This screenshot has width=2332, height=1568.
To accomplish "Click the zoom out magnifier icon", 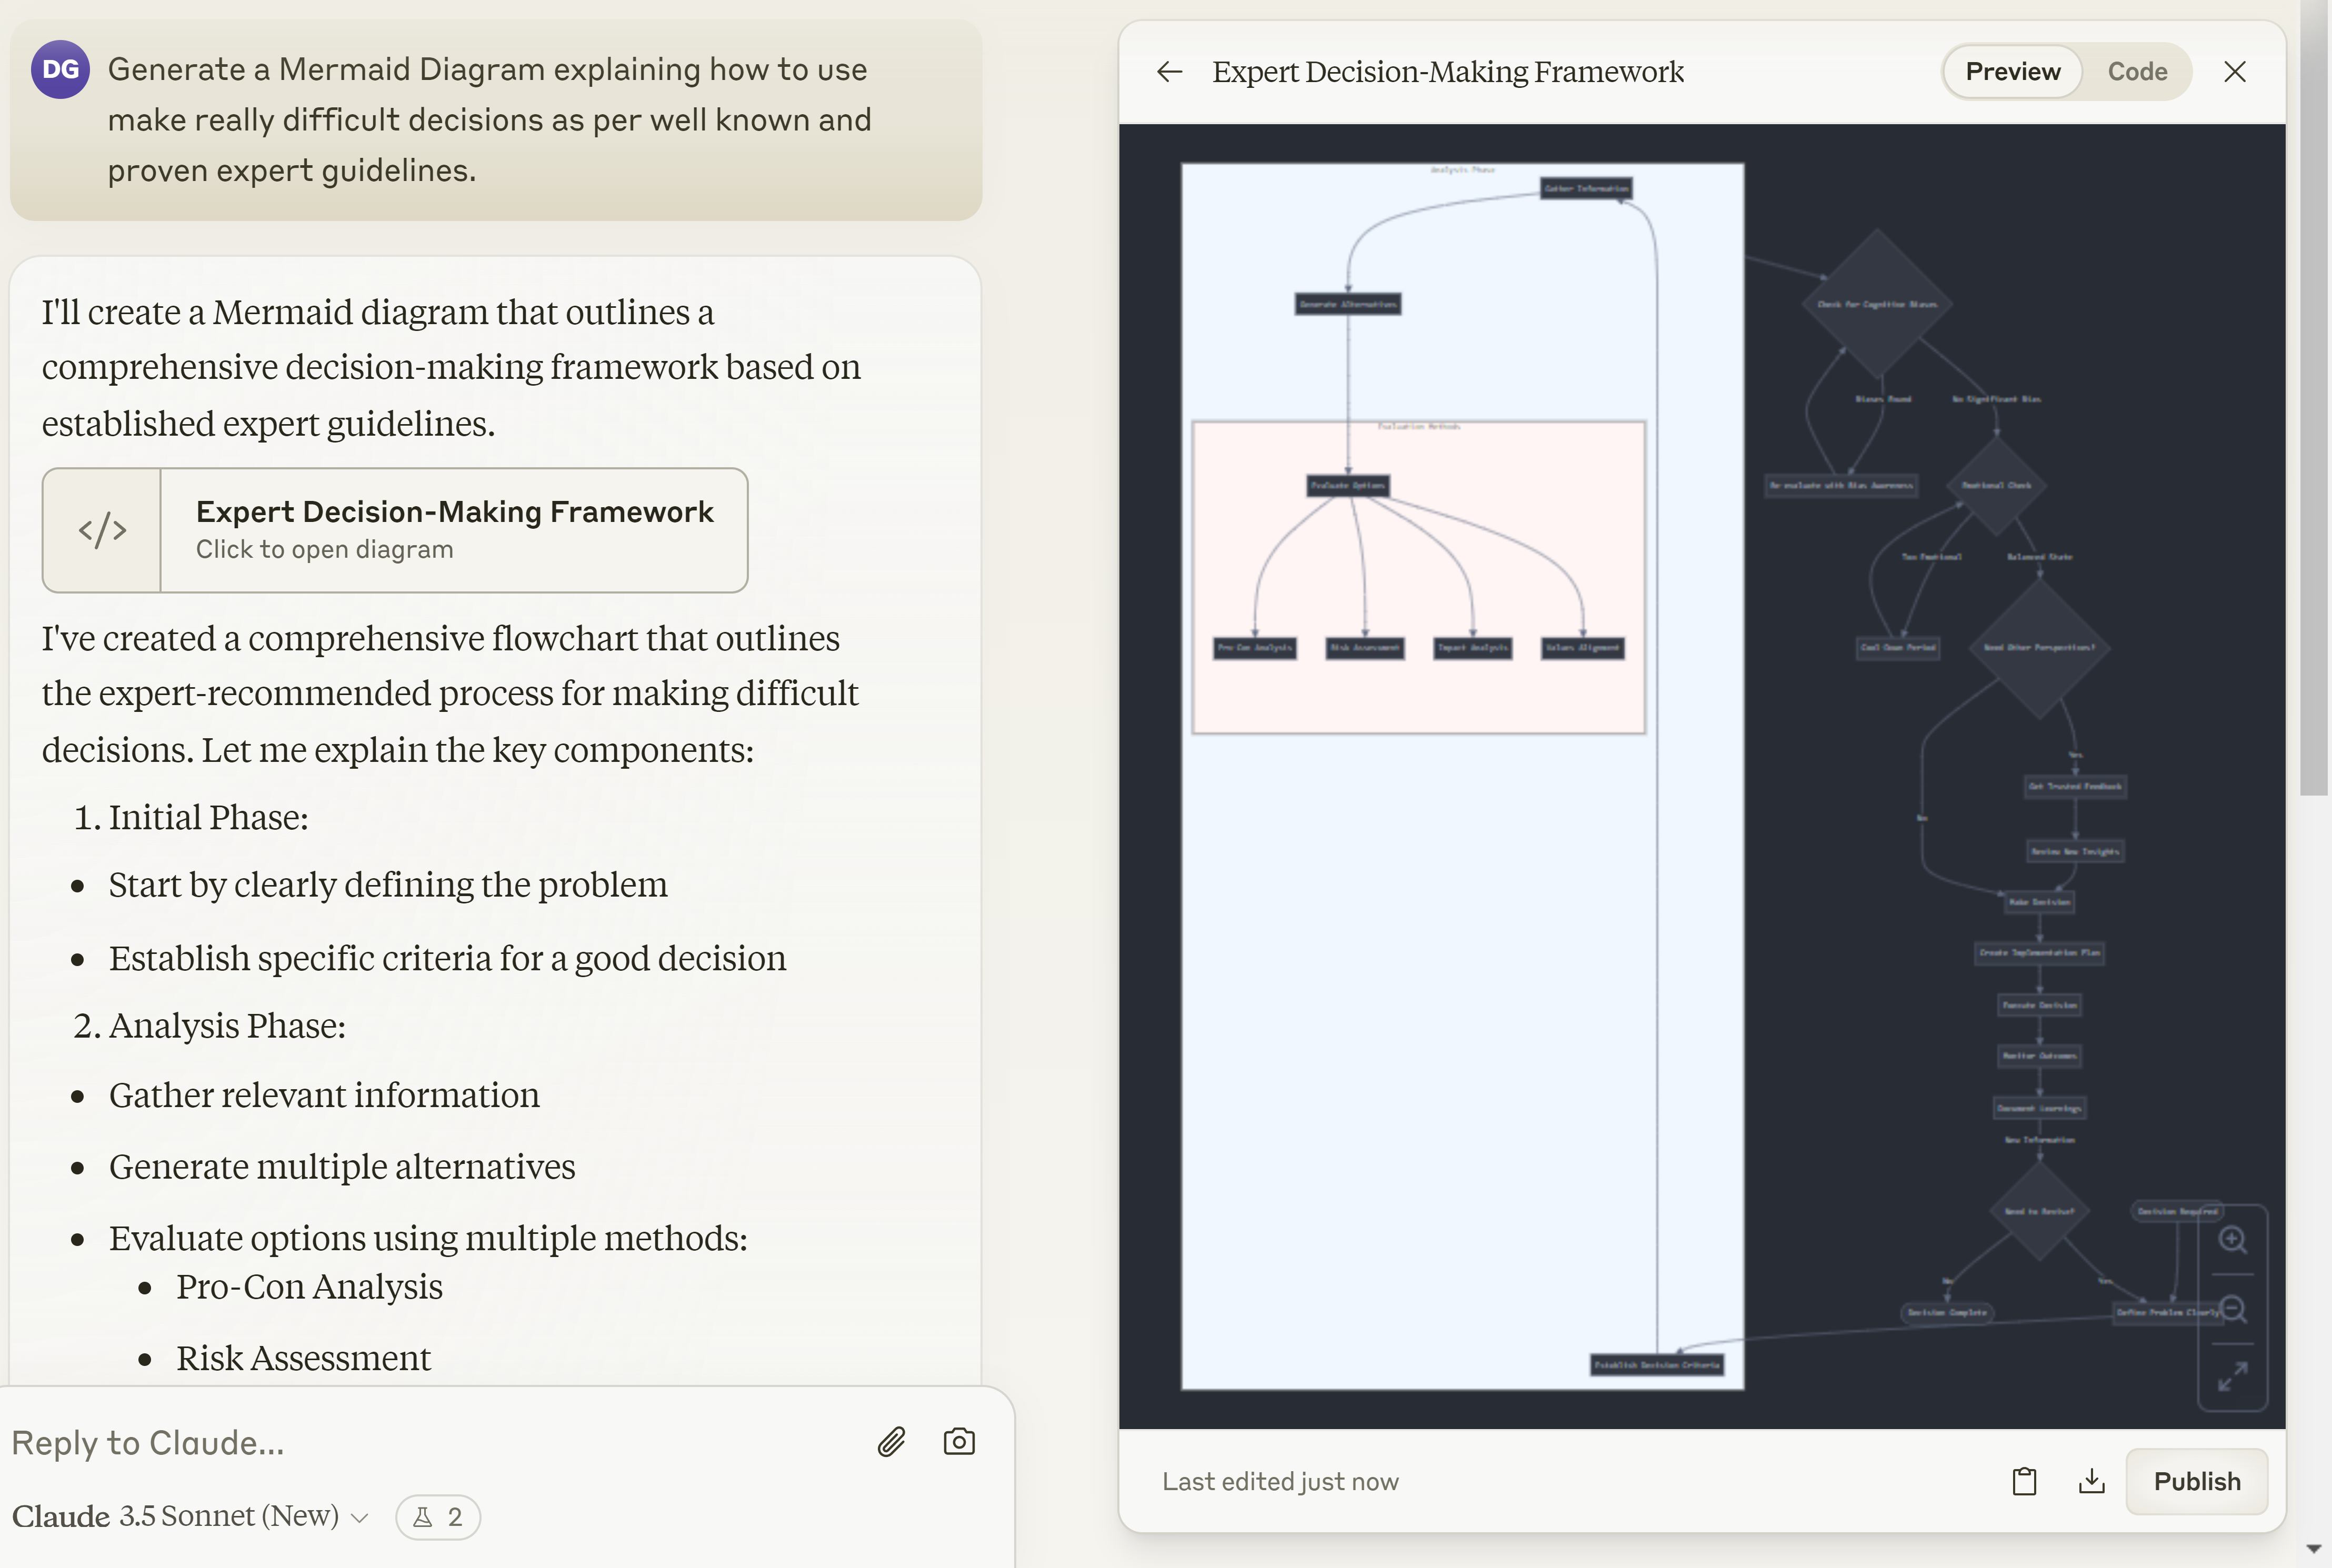I will pyautogui.click(x=2232, y=1309).
